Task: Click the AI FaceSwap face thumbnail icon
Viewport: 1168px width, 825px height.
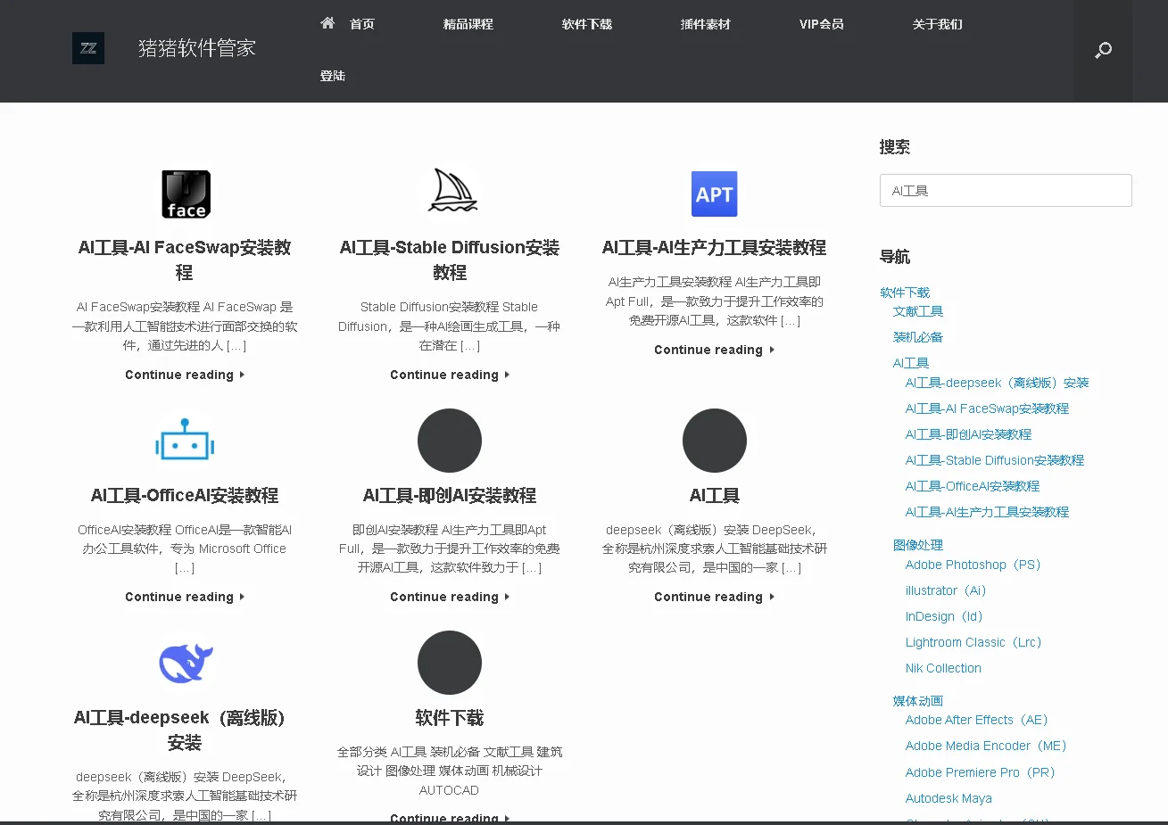Action: coord(185,194)
